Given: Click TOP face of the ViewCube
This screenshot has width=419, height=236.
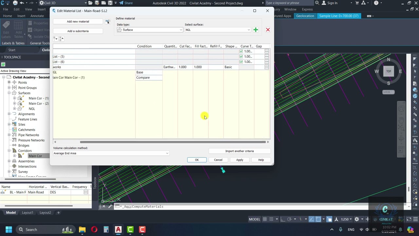Looking at the screenshot, I should click(x=389, y=71).
